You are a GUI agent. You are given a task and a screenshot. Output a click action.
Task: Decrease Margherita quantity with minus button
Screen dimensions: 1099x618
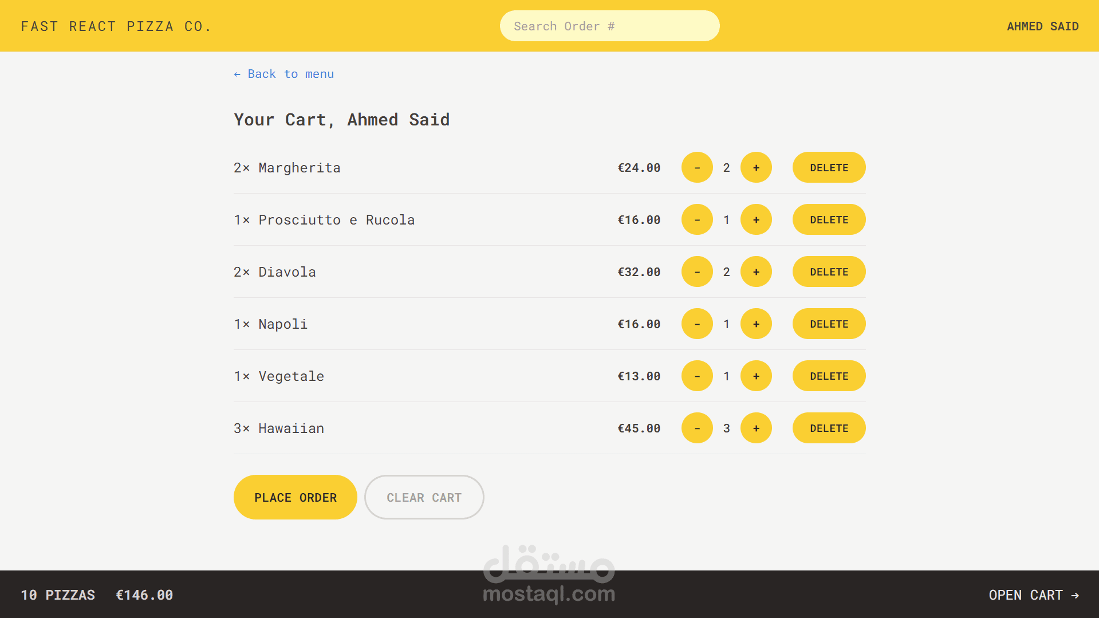(696, 167)
